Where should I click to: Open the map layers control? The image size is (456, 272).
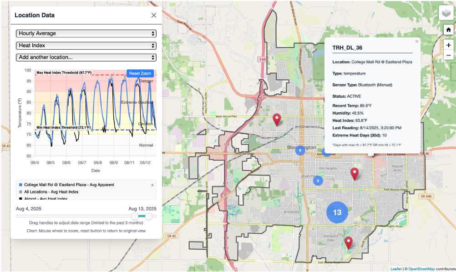[x=445, y=13]
